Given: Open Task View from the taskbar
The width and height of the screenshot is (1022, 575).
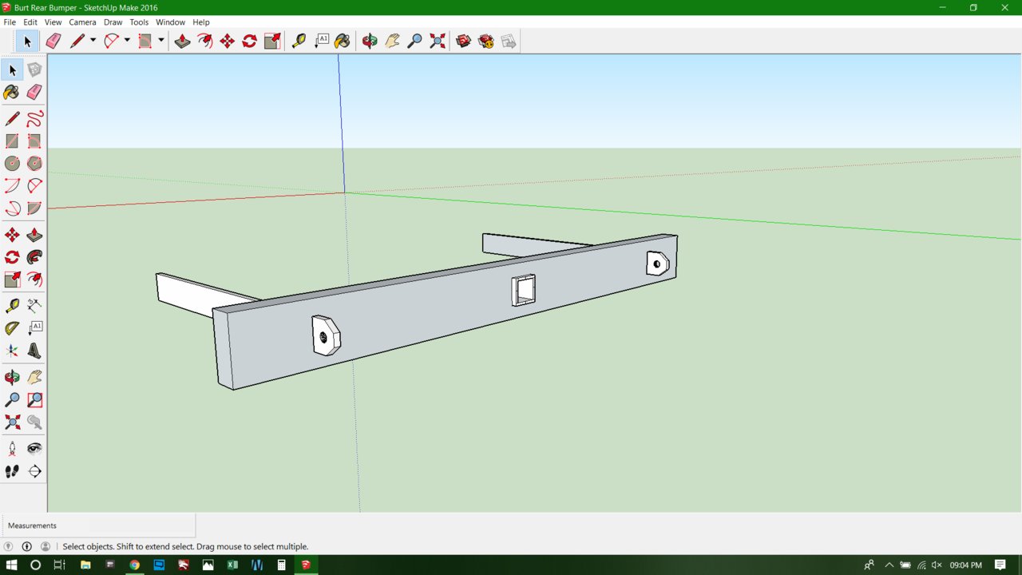Looking at the screenshot, I should click(59, 565).
